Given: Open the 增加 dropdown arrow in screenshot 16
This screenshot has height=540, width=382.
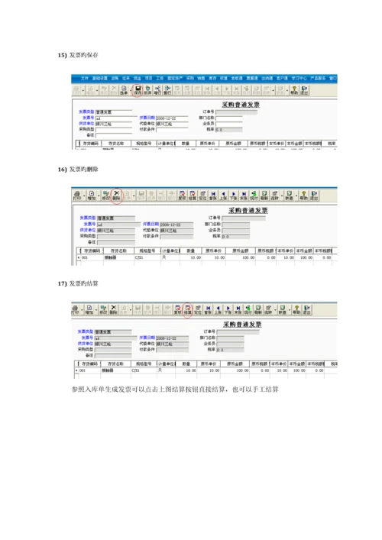Looking at the screenshot, I should point(99,196).
